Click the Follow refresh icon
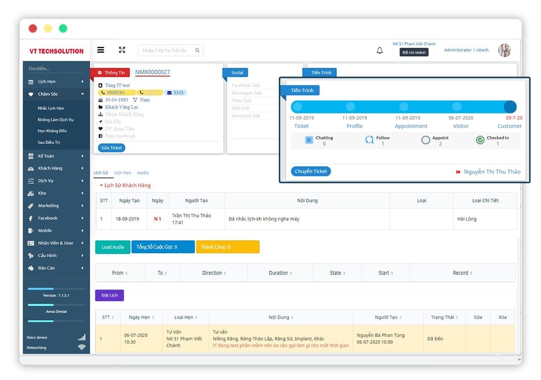This screenshot has width=541, height=380. coord(369,140)
